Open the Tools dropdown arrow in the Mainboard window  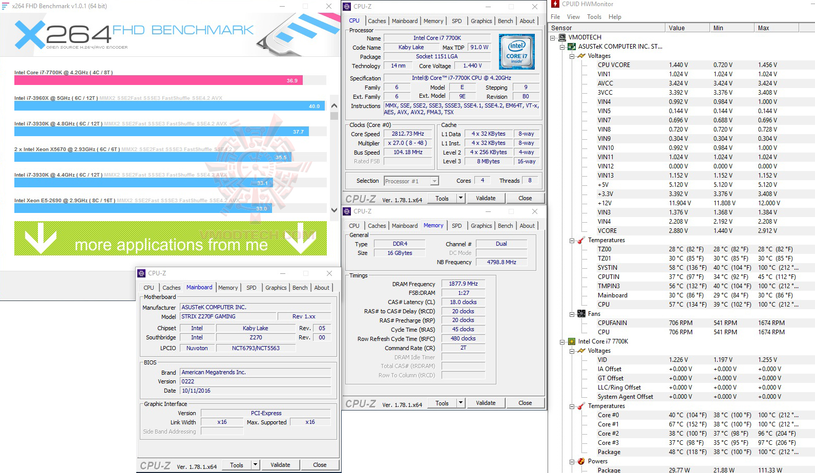point(255,465)
